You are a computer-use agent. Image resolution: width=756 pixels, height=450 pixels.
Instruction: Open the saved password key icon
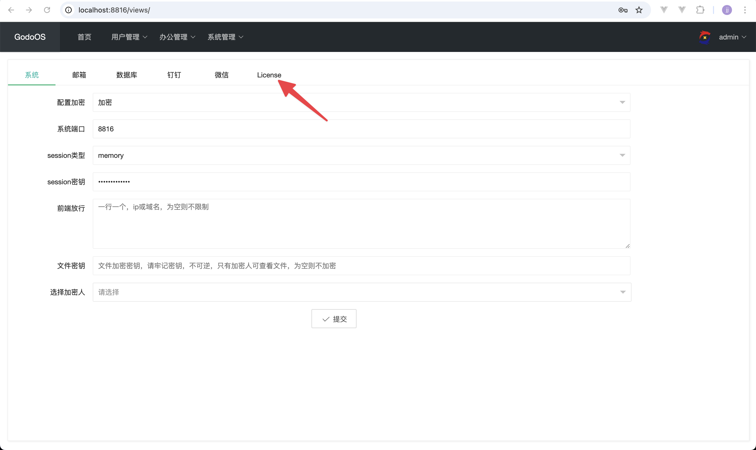coord(623,10)
